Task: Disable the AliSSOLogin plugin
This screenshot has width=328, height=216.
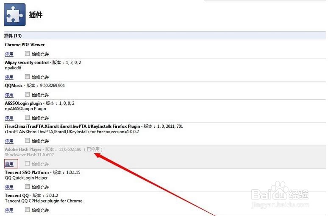Action: 9,118
